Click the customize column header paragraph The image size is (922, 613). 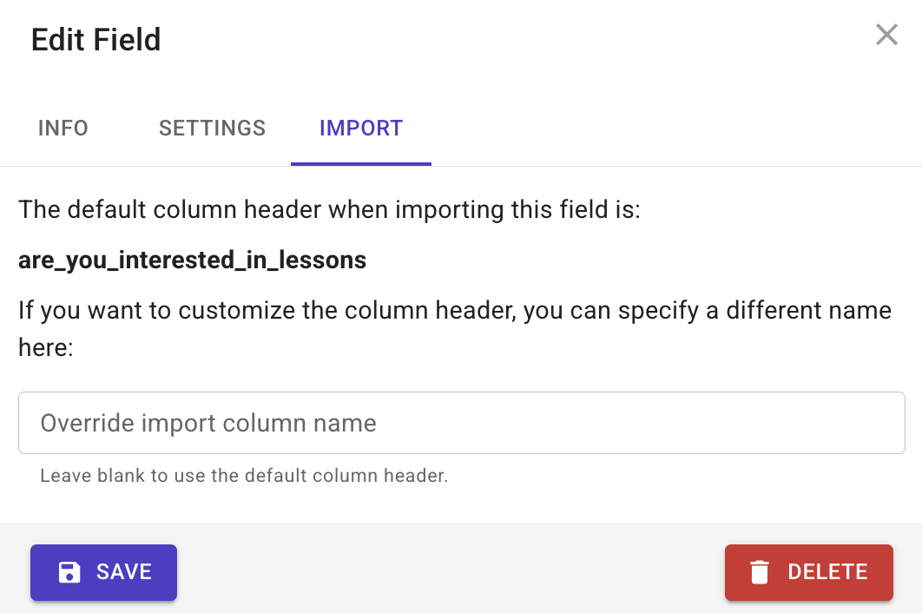pyautogui.click(x=455, y=328)
